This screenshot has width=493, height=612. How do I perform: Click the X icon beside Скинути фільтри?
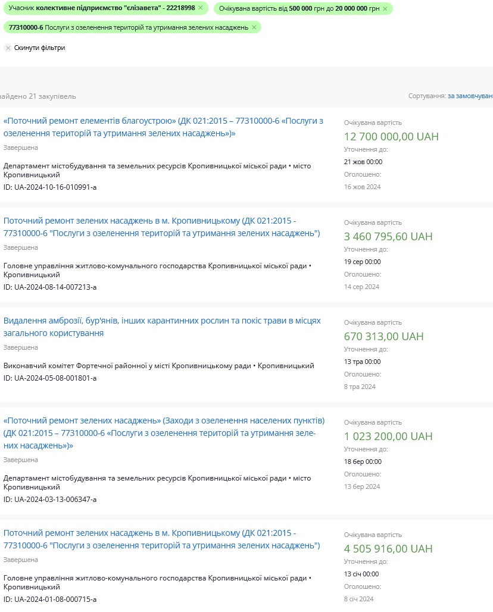tap(8, 48)
